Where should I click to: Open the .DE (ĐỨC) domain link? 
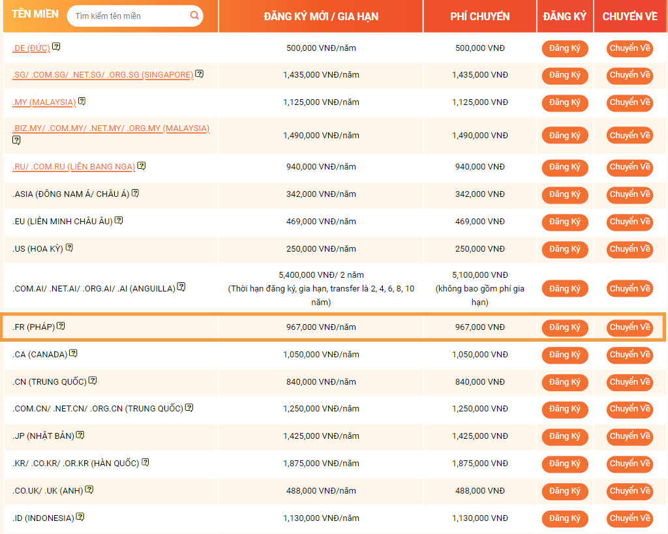(x=31, y=48)
